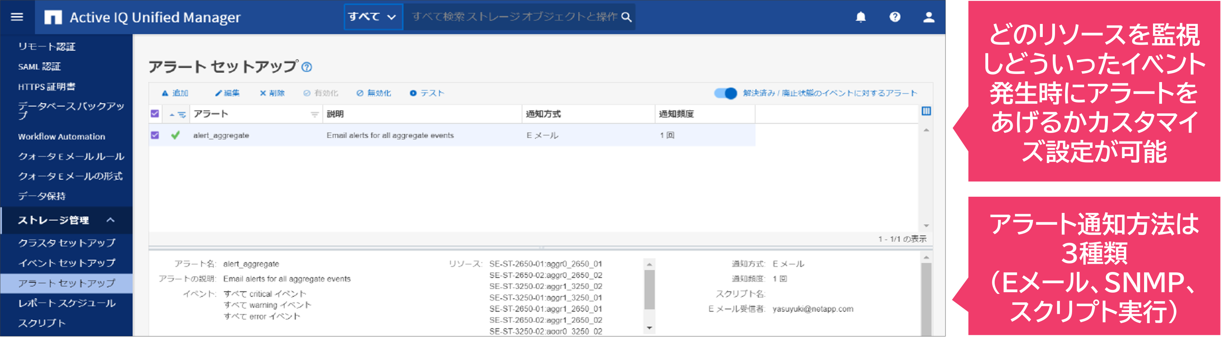The image size is (1221, 339).
Task: Open the すべて search scope dropdown
Action: (373, 17)
